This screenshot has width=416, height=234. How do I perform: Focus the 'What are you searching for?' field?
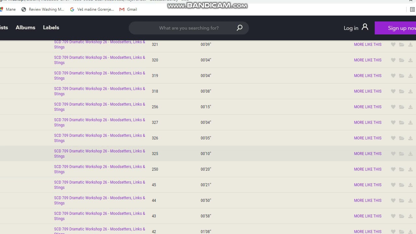pos(189,28)
